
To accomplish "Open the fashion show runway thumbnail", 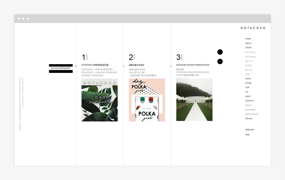I will pos(194,99).
